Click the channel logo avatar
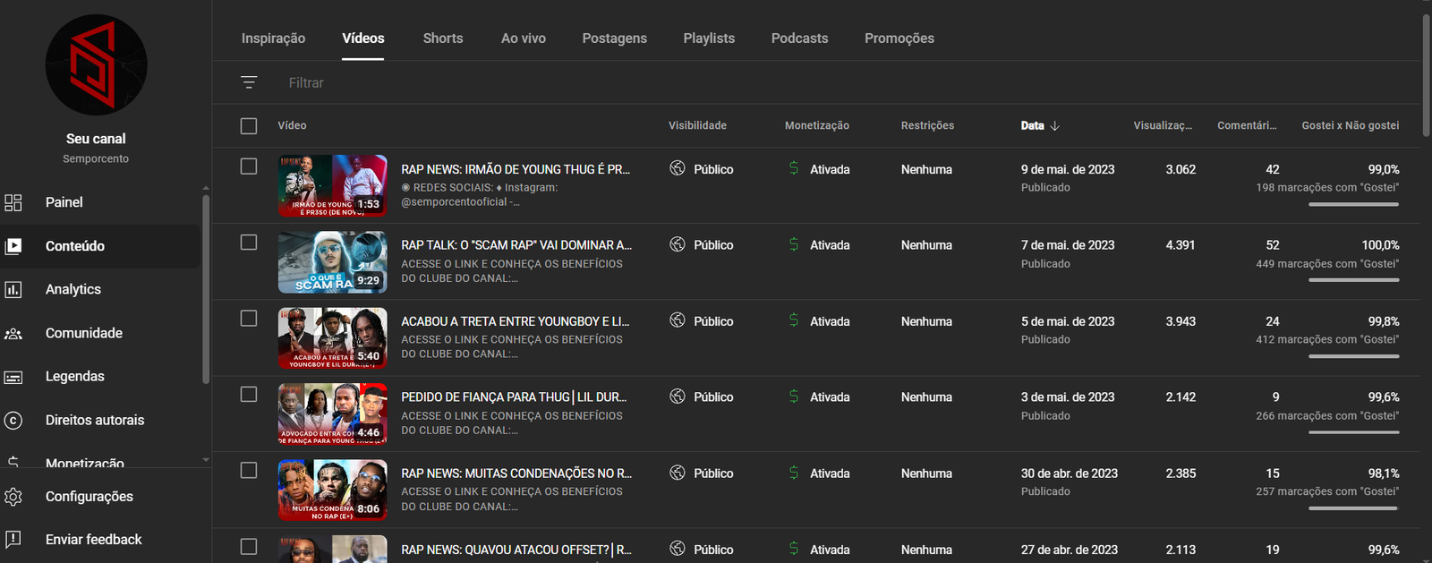This screenshot has width=1432, height=563. [96, 65]
